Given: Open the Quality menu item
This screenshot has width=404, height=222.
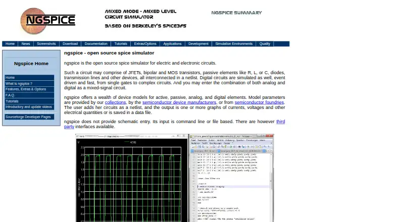Looking at the screenshot, I should 265,44.
